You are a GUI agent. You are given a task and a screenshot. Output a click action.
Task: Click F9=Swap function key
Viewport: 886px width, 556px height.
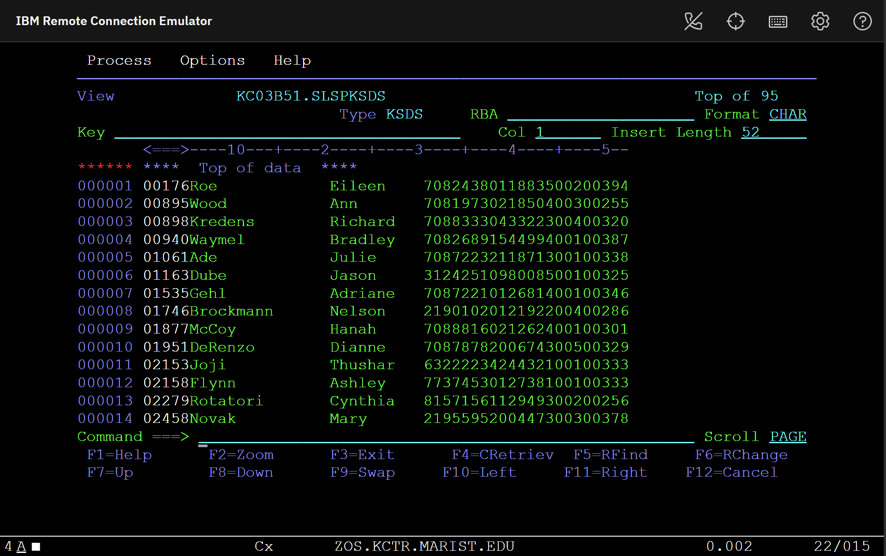tap(363, 472)
